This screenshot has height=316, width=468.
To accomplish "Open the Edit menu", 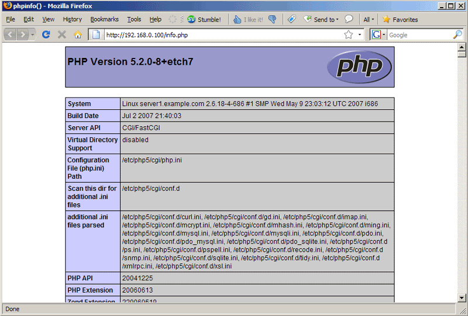I will click(29, 19).
